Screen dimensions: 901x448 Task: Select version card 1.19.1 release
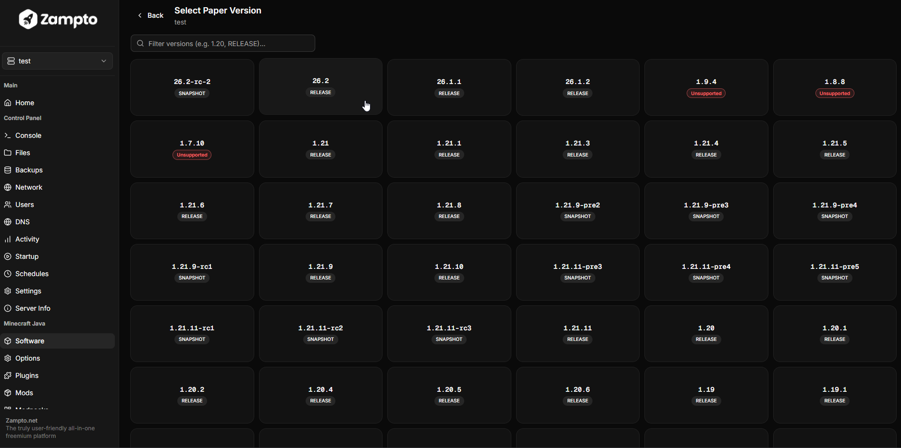(835, 395)
